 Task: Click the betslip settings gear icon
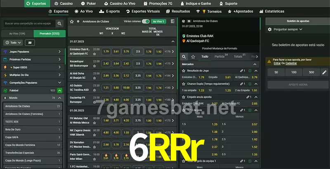coord(270,29)
